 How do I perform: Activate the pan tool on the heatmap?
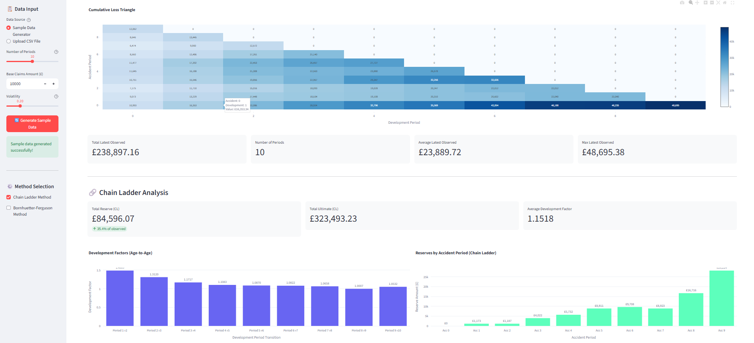coord(697,3)
